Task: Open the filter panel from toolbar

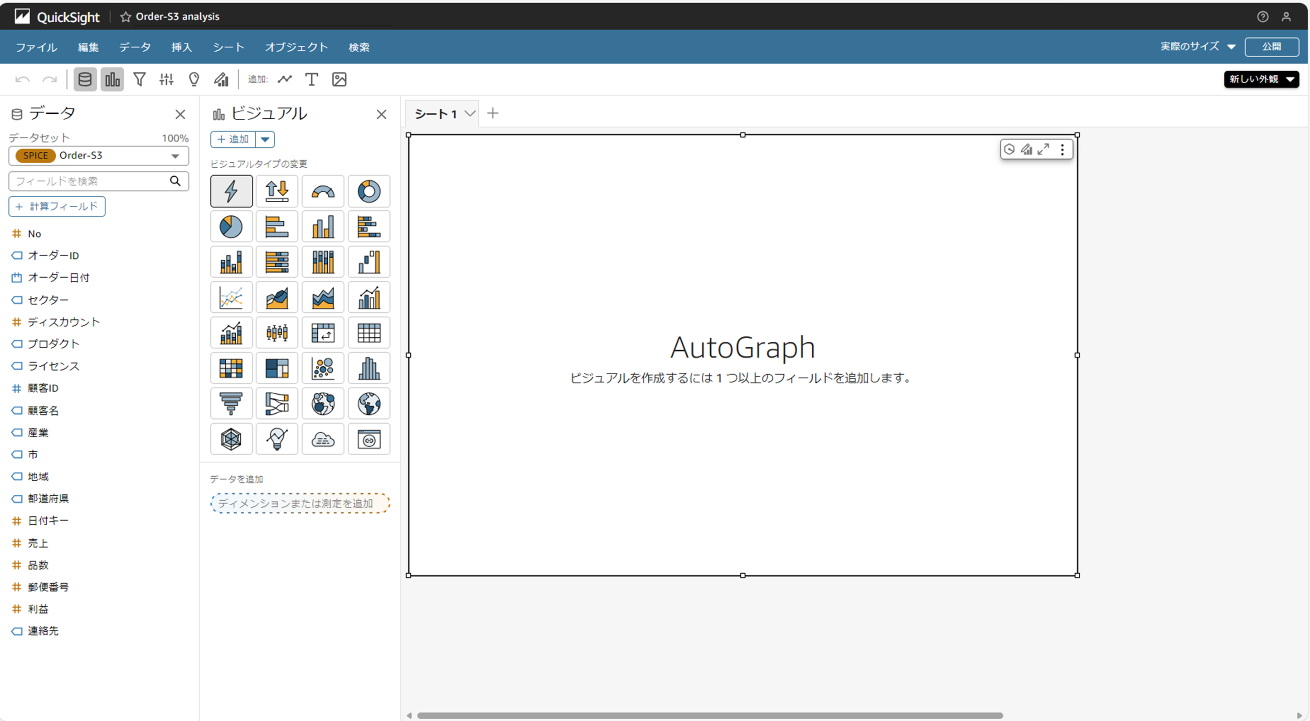Action: (139, 79)
